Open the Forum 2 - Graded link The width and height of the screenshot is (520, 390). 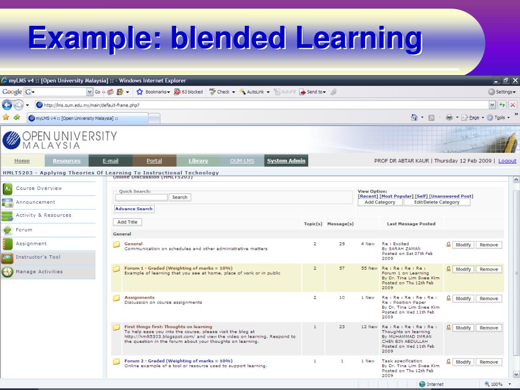tap(178, 361)
